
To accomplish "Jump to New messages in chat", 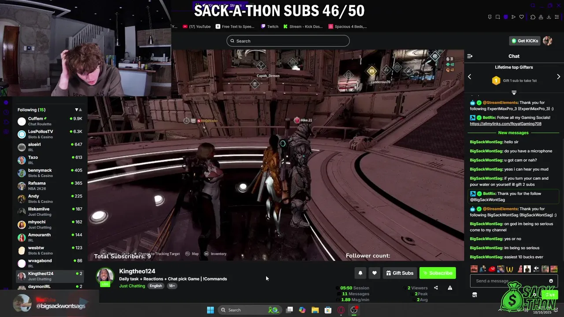I will click(x=513, y=133).
